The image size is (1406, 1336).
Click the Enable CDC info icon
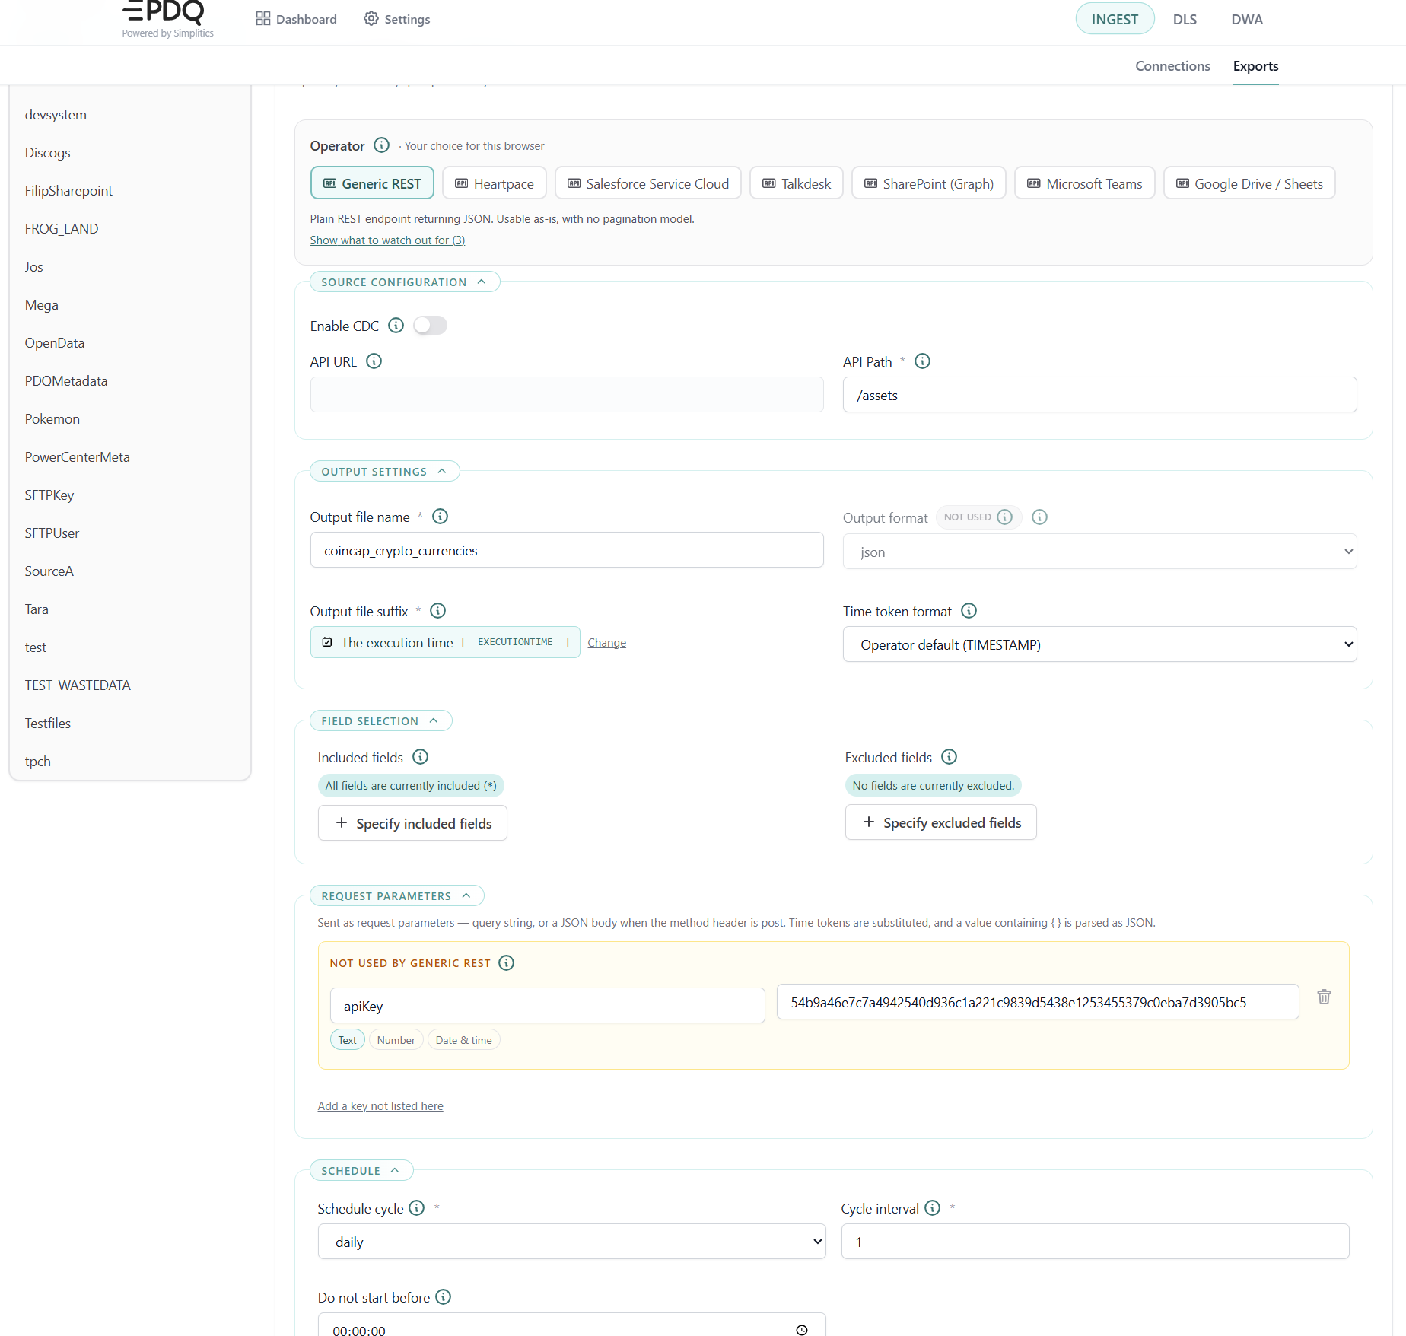[x=396, y=325]
